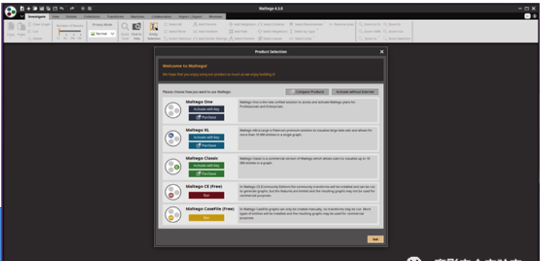Click Select Parents in the ribbon
This screenshot has width=541, height=261.
click(x=242, y=39)
